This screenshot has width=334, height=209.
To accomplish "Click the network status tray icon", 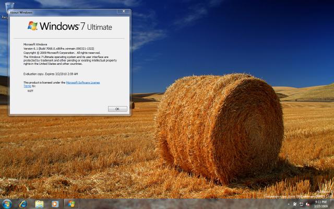I will point(302,204).
